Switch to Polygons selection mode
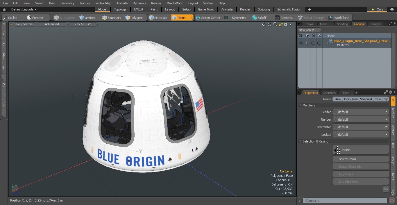Viewport: 397px width, 205px height. tap(134, 18)
